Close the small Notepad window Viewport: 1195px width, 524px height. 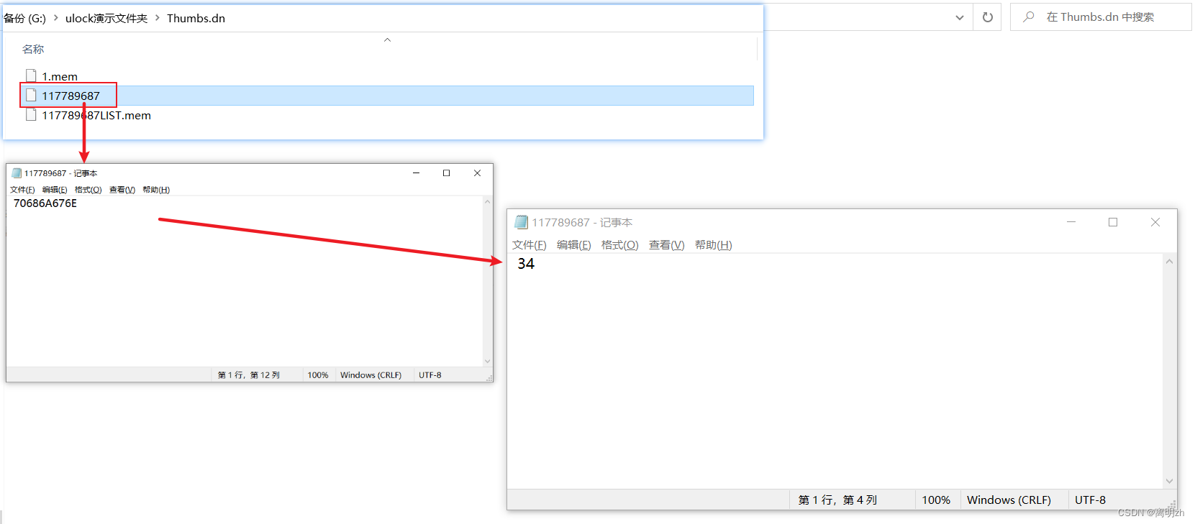[477, 173]
